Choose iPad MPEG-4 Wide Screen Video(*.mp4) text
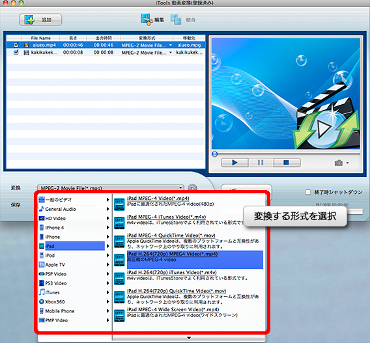 point(173,309)
